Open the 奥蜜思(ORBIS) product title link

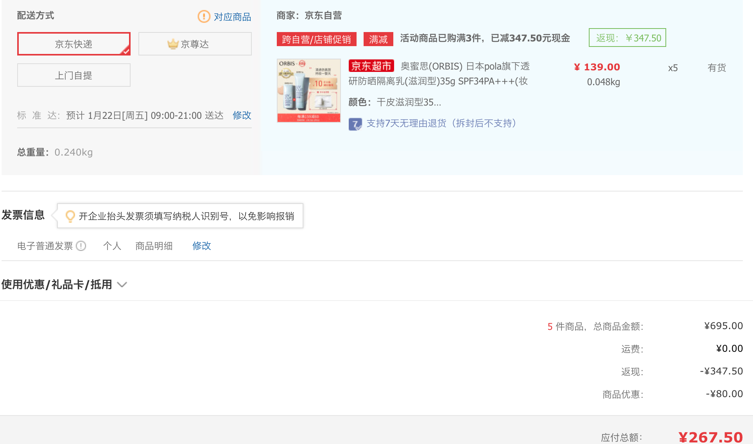439,73
